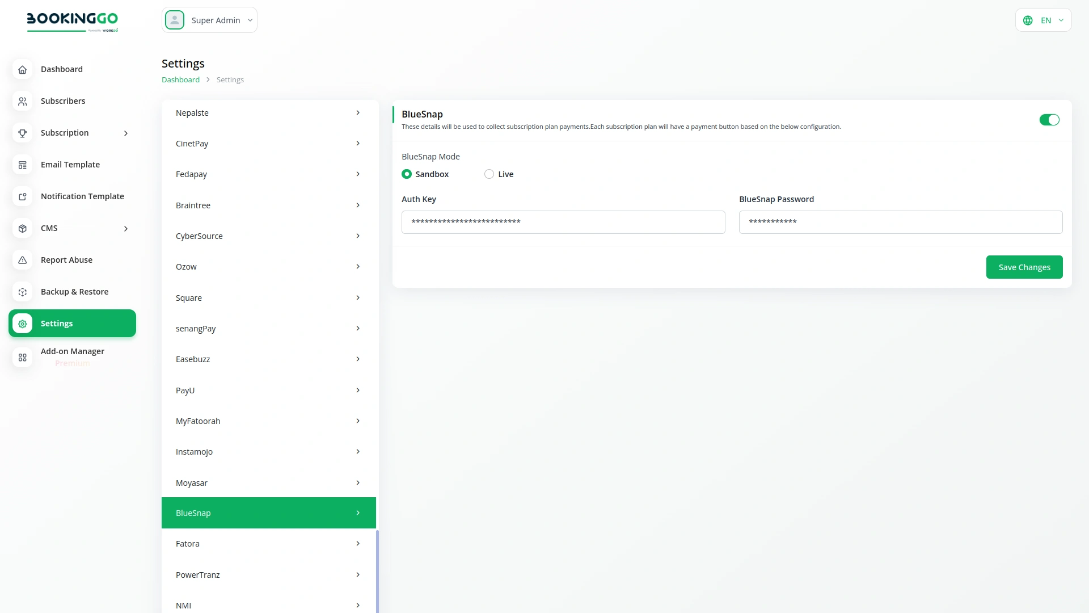The image size is (1089, 613).
Task: Open the Super Admin user dropdown
Action: (209, 20)
